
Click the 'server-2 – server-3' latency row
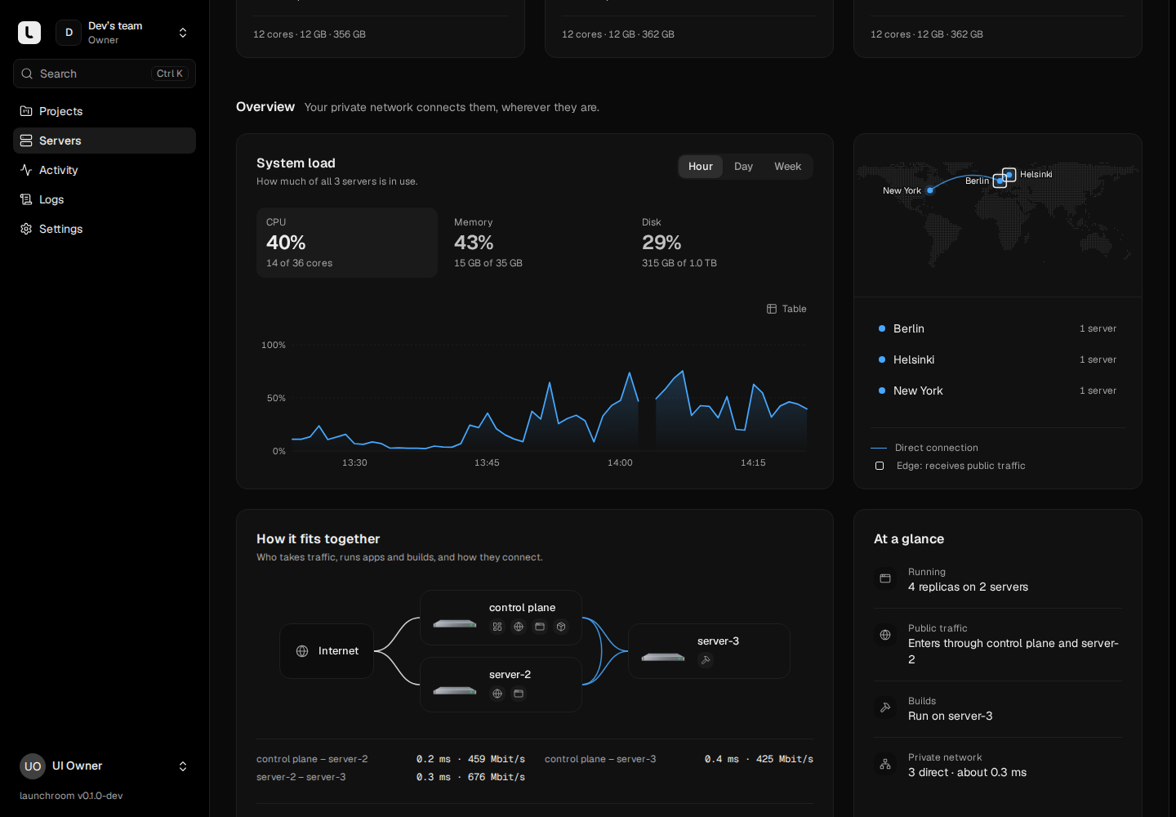point(390,777)
